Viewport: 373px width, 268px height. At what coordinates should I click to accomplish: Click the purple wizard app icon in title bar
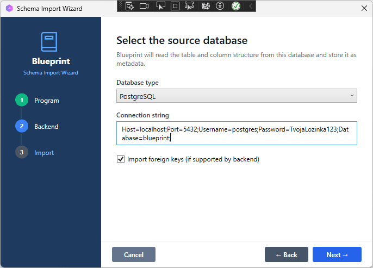9,8
